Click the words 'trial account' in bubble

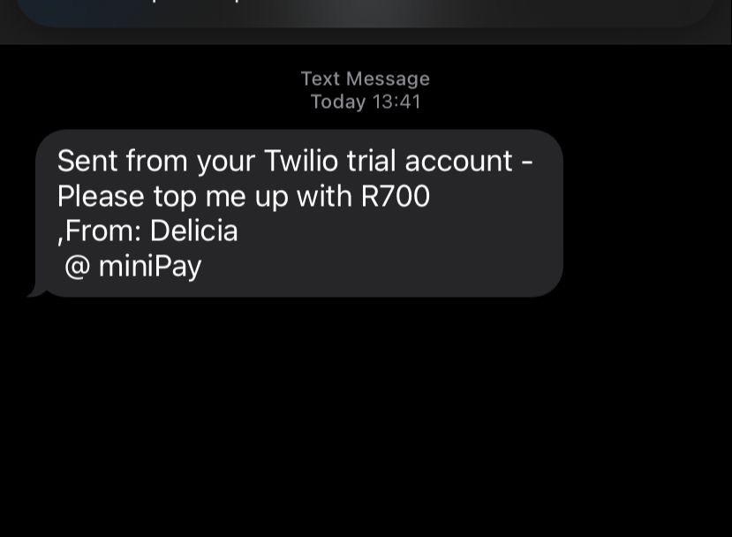[429, 161]
